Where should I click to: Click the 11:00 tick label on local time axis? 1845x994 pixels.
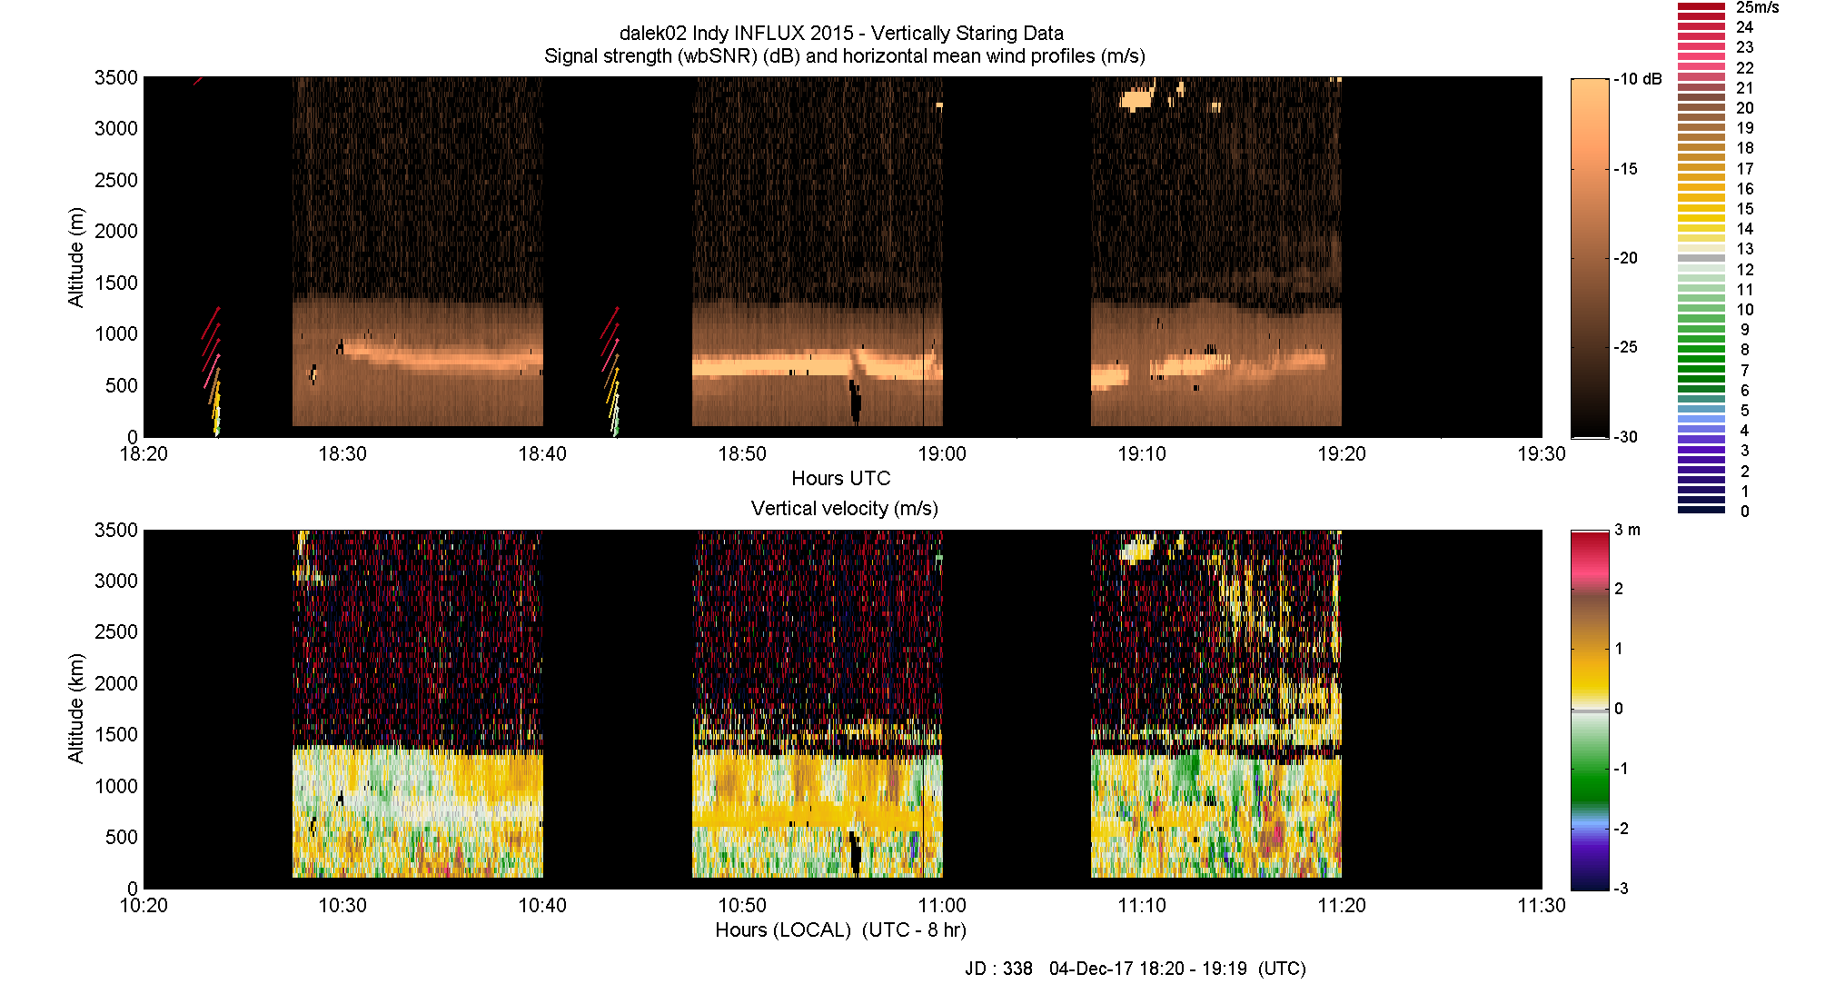(942, 905)
